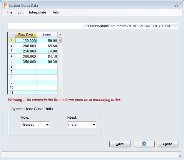The image size is (184, 160).
Task: Select row header 2
Action: point(11,45)
